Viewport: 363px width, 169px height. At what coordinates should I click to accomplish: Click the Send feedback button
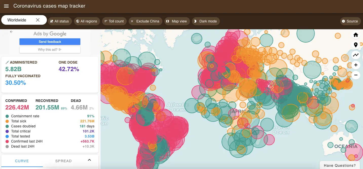50,41
